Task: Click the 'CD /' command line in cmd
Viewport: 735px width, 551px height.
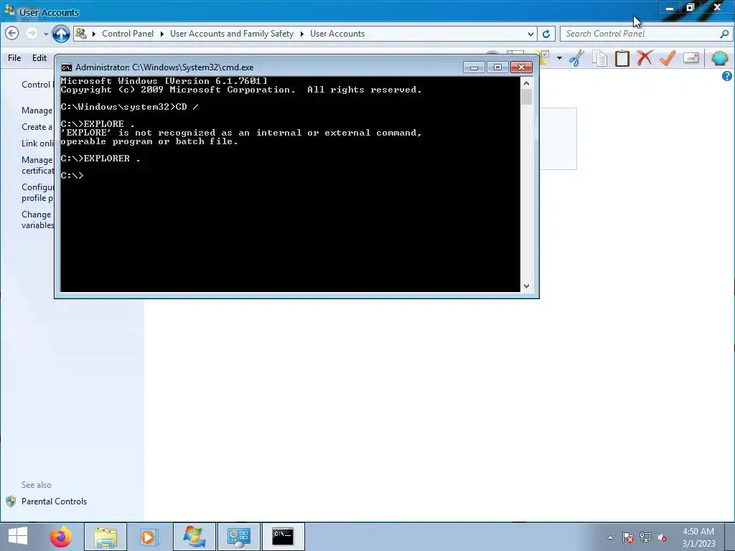Action: coord(129,107)
